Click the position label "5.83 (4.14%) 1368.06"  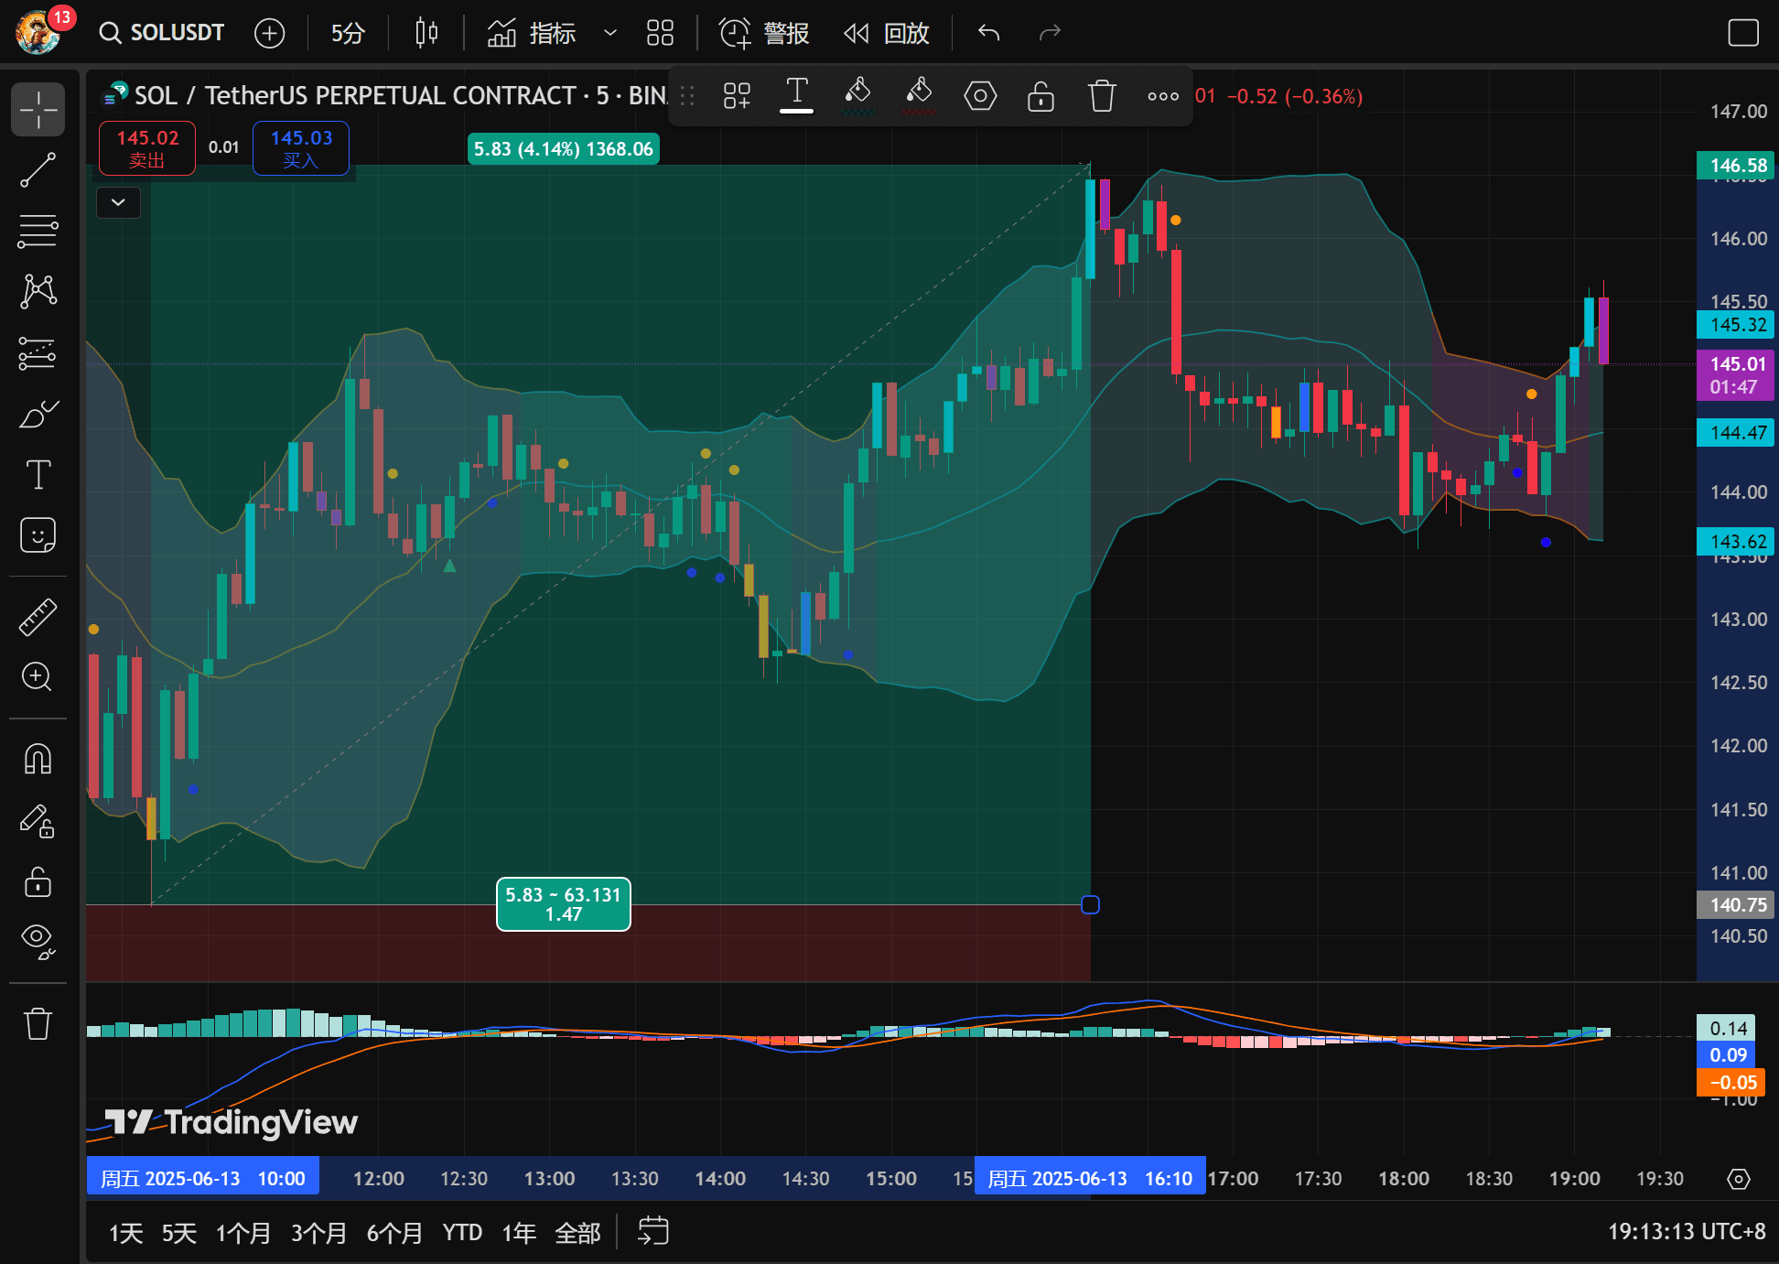click(x=564, y=148)
